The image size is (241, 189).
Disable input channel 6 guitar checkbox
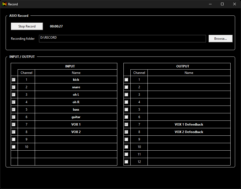(x=14, y=117)
